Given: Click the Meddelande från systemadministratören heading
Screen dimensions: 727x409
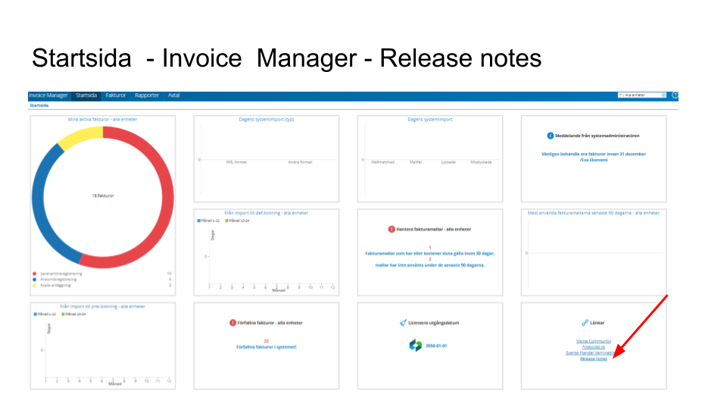Looking at the screenshot, I should point(598,136).
